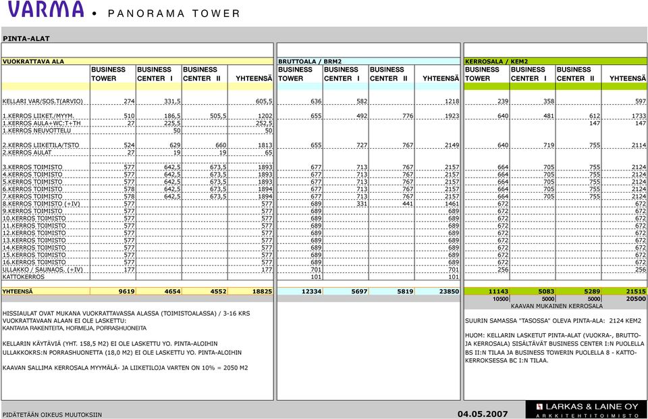648x419 pixels.
Task: Click the note starting HISSIAULAT OVAT MUKANA
Action: [126, 314]
